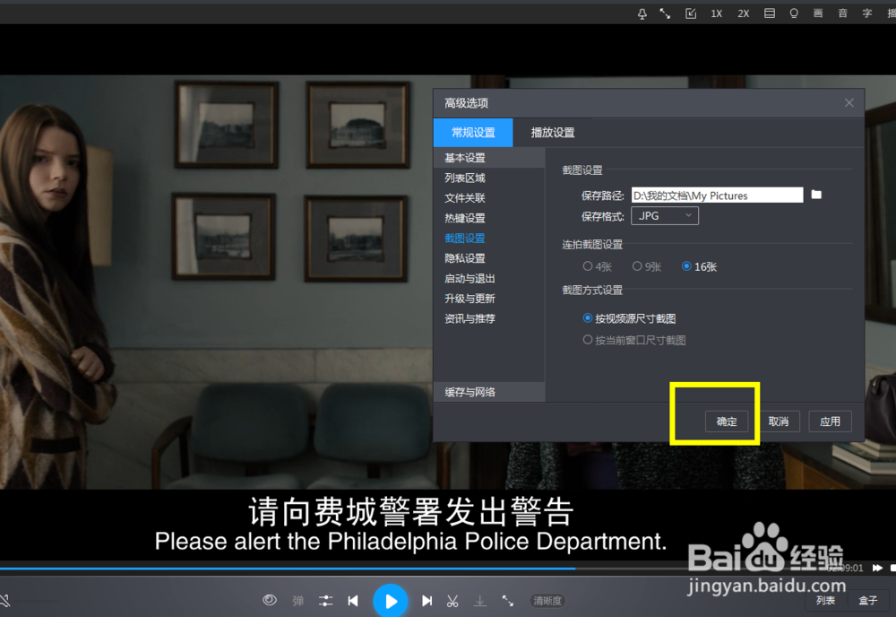The width and height of the screenshot is (896, 617).
Task: Open picture settings (画) in top toolbar
Action: coord(818,13)
